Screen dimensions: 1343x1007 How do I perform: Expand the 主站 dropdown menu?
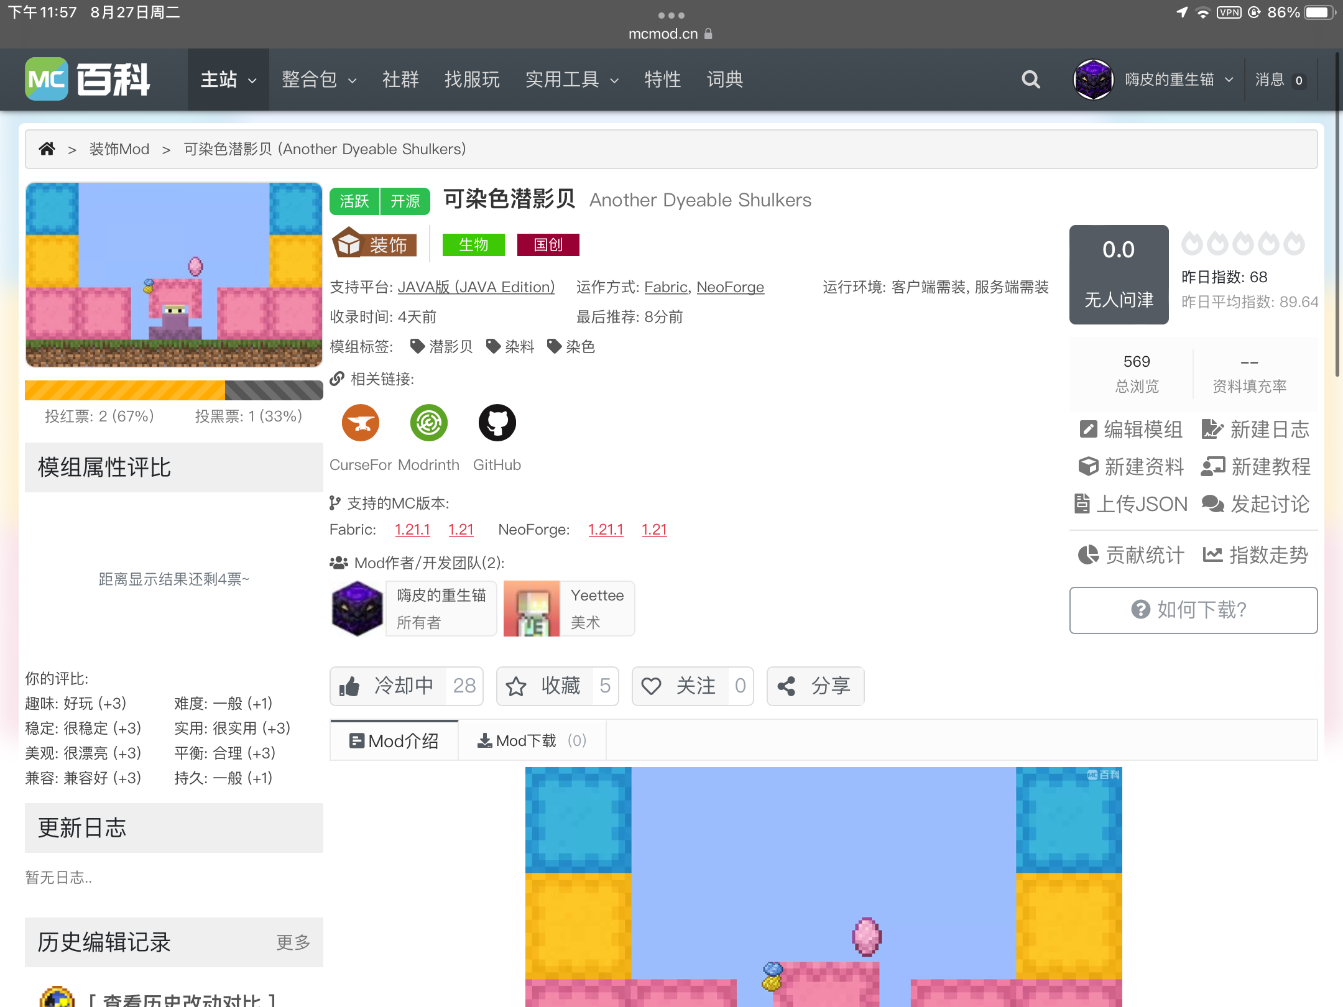(228, 80)
